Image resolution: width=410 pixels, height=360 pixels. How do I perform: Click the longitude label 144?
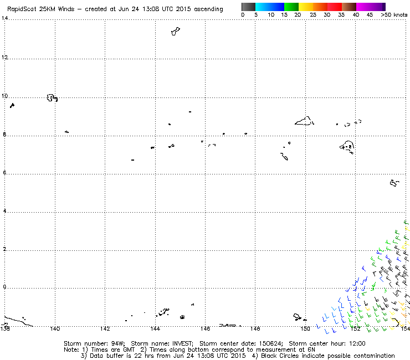[x=155, y=328]
